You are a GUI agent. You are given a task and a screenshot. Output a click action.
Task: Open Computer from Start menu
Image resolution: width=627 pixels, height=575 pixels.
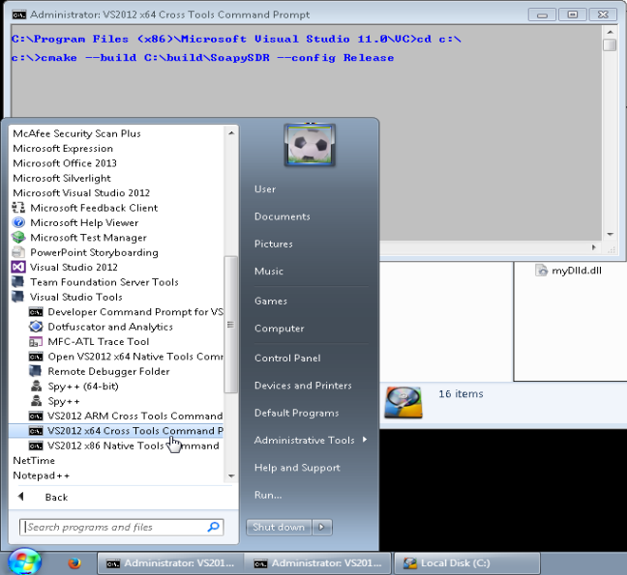(279, 329)
